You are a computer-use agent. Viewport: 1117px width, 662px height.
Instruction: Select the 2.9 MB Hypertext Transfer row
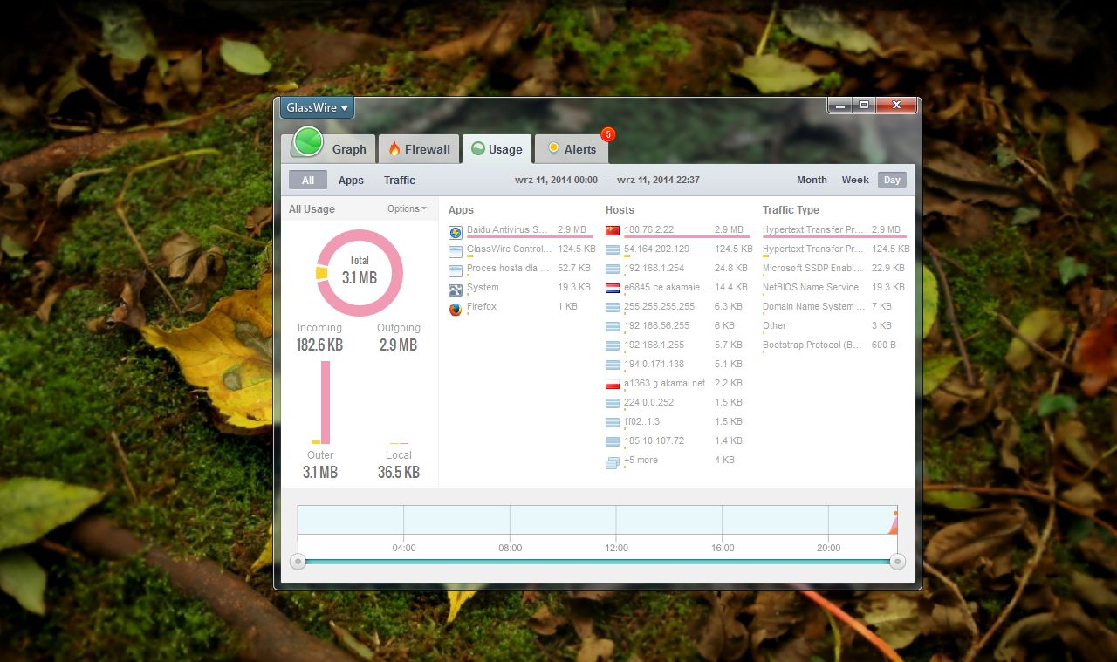(x=835, y=230)
